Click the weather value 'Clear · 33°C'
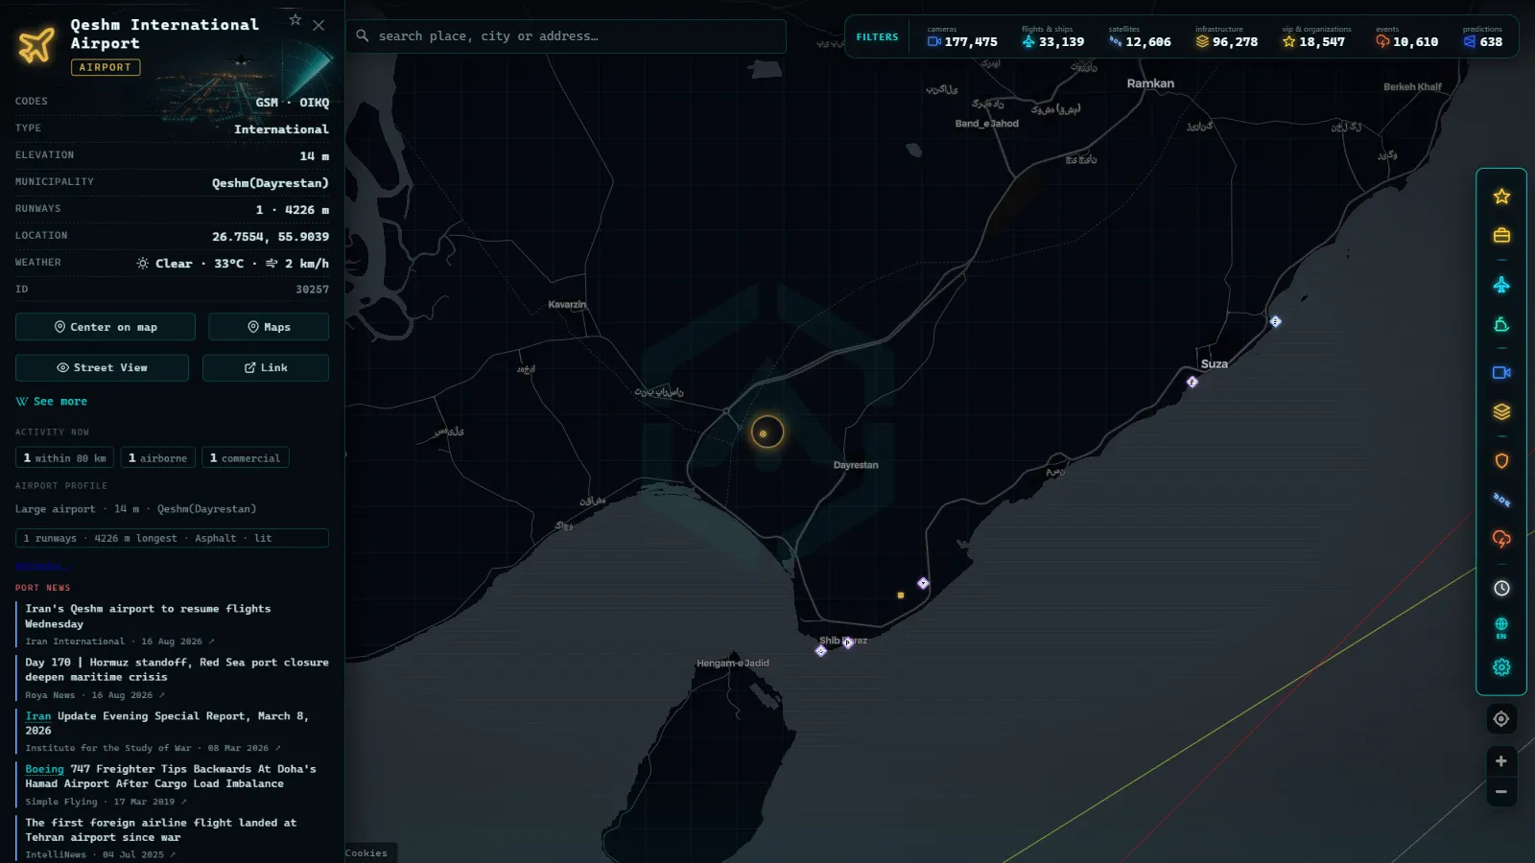The width and height of the screenshot is (1535, 863). coord(200,264)
